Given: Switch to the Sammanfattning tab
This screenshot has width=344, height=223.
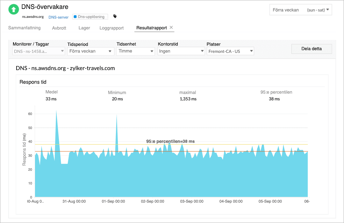Looking at the screenshot, I should pos(24,28).
